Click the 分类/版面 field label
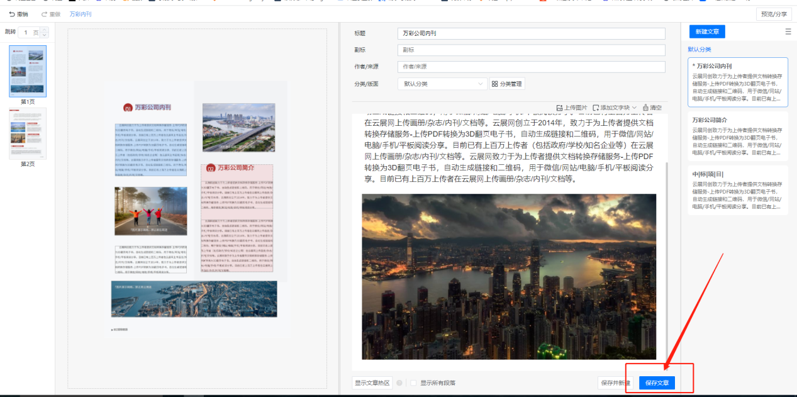 [366, 84]
